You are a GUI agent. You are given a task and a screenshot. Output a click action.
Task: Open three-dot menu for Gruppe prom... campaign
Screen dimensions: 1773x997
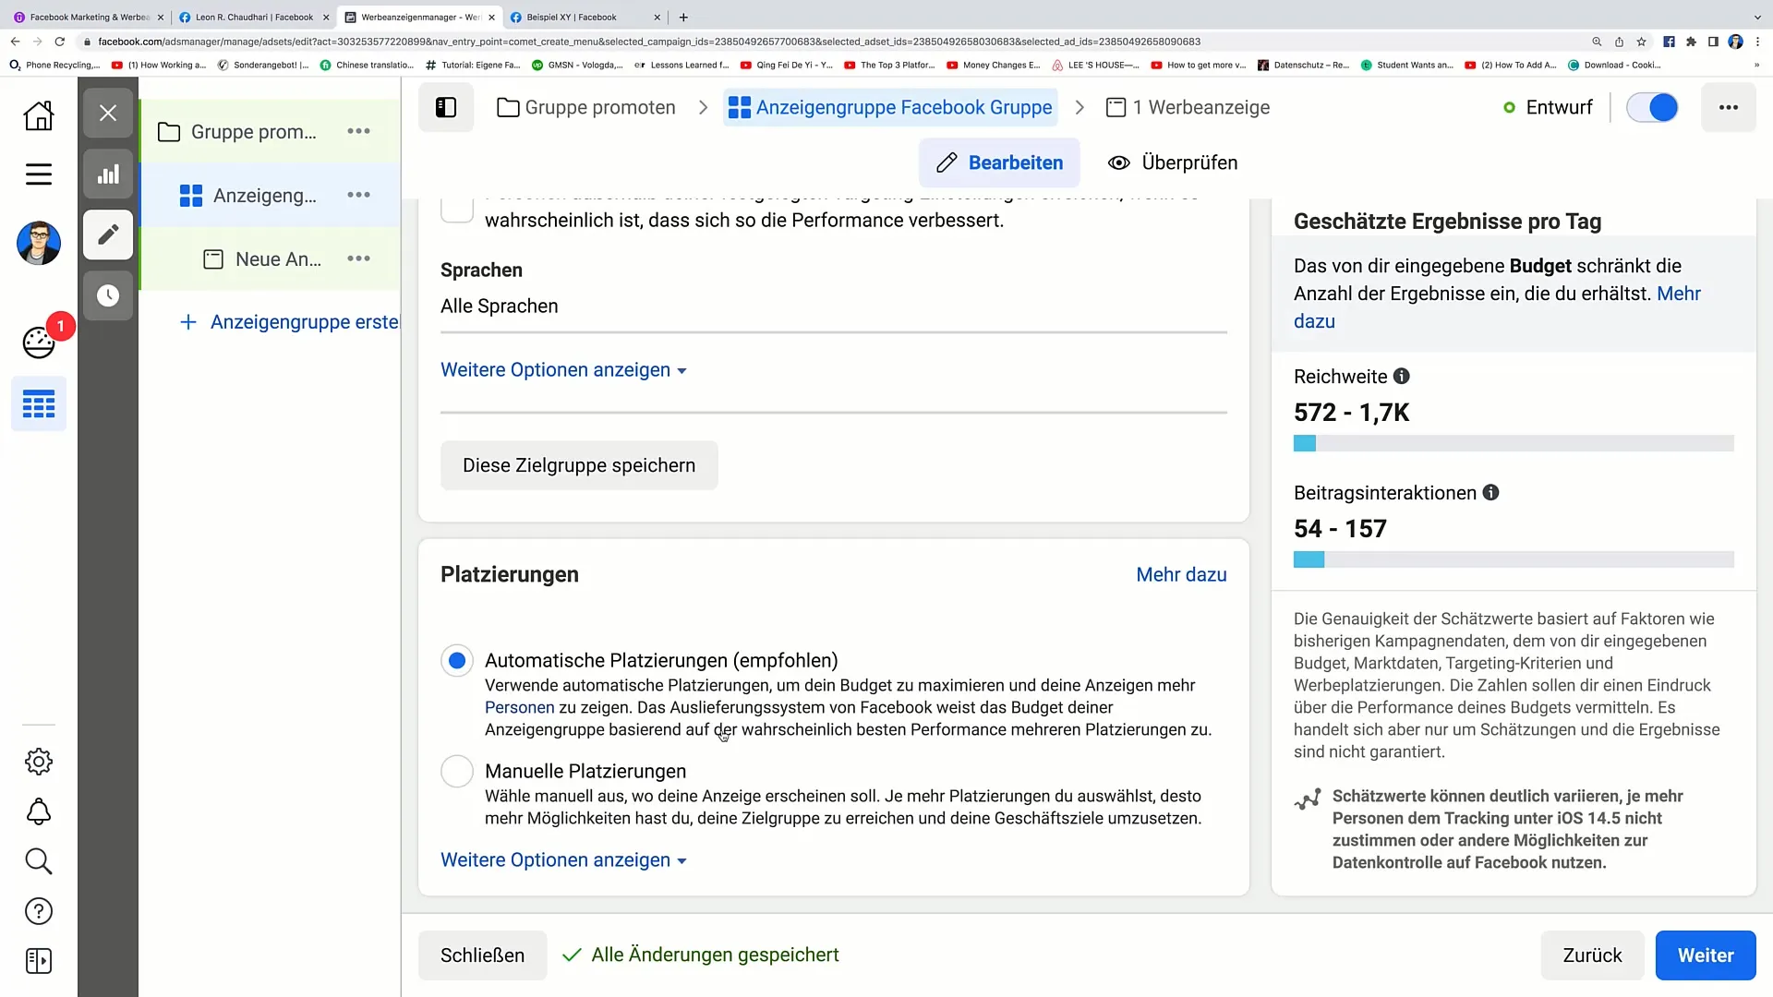pyautogui.click(x=358, y=131)
